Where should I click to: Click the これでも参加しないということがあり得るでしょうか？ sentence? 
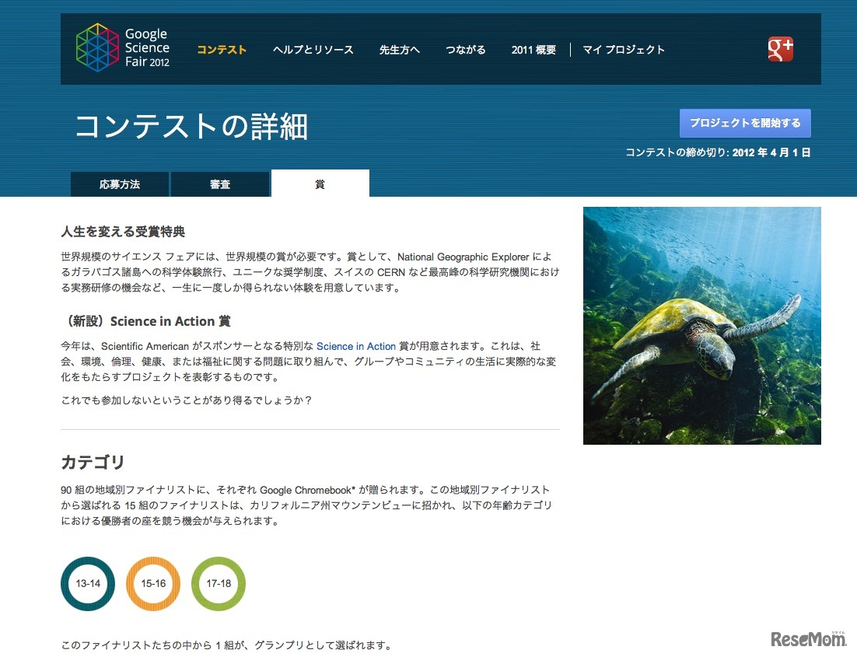click(187, 400)
